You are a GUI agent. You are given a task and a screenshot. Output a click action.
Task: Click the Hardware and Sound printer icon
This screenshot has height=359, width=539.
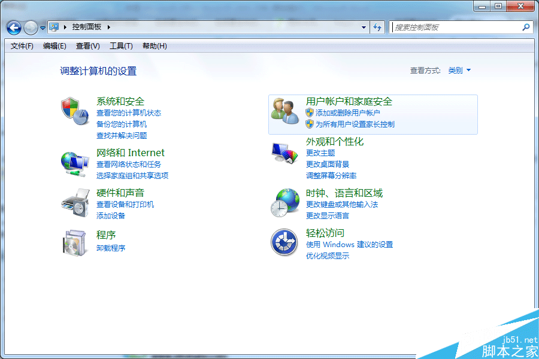74,203
